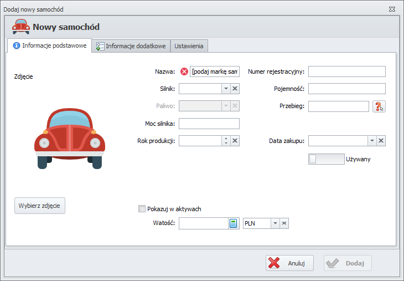Viewport: 404px width, 281px height.
Task: Switch to Informacje dodatkowe tab
Action: click(131, 46)
